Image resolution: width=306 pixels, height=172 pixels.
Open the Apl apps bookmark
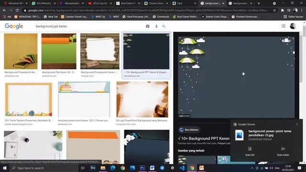(7, 17)
